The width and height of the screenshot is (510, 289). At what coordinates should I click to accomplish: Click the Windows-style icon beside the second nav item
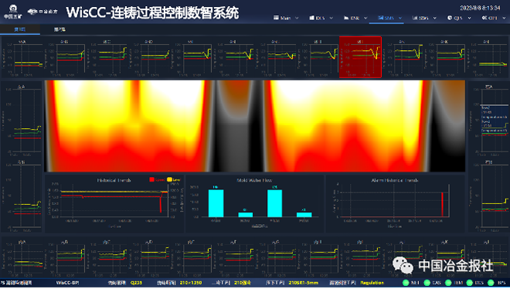point(311,18)
